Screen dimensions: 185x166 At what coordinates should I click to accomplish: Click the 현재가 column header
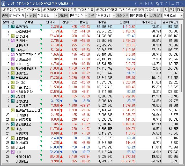pos(51,22)
